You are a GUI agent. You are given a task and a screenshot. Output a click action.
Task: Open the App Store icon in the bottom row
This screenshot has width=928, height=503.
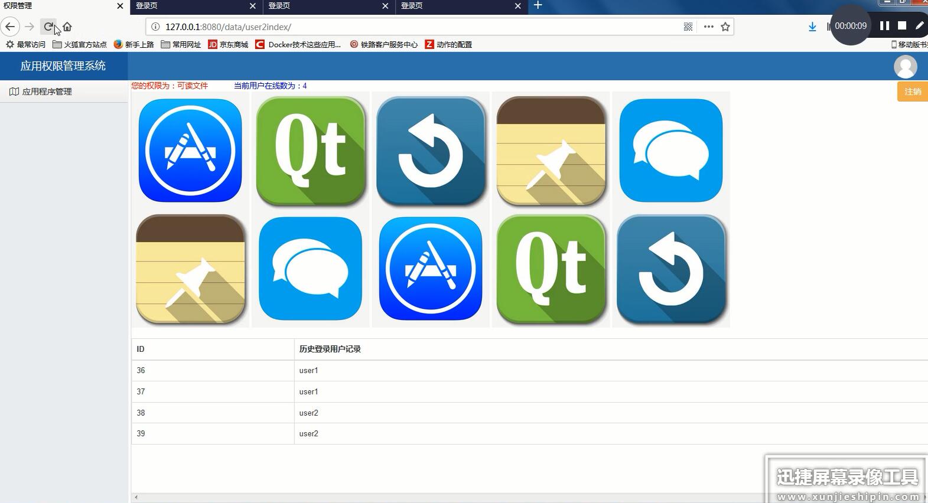431,269
